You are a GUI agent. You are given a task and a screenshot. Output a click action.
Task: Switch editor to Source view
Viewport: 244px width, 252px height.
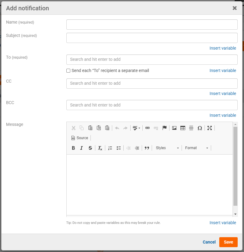tap(80, 138)
